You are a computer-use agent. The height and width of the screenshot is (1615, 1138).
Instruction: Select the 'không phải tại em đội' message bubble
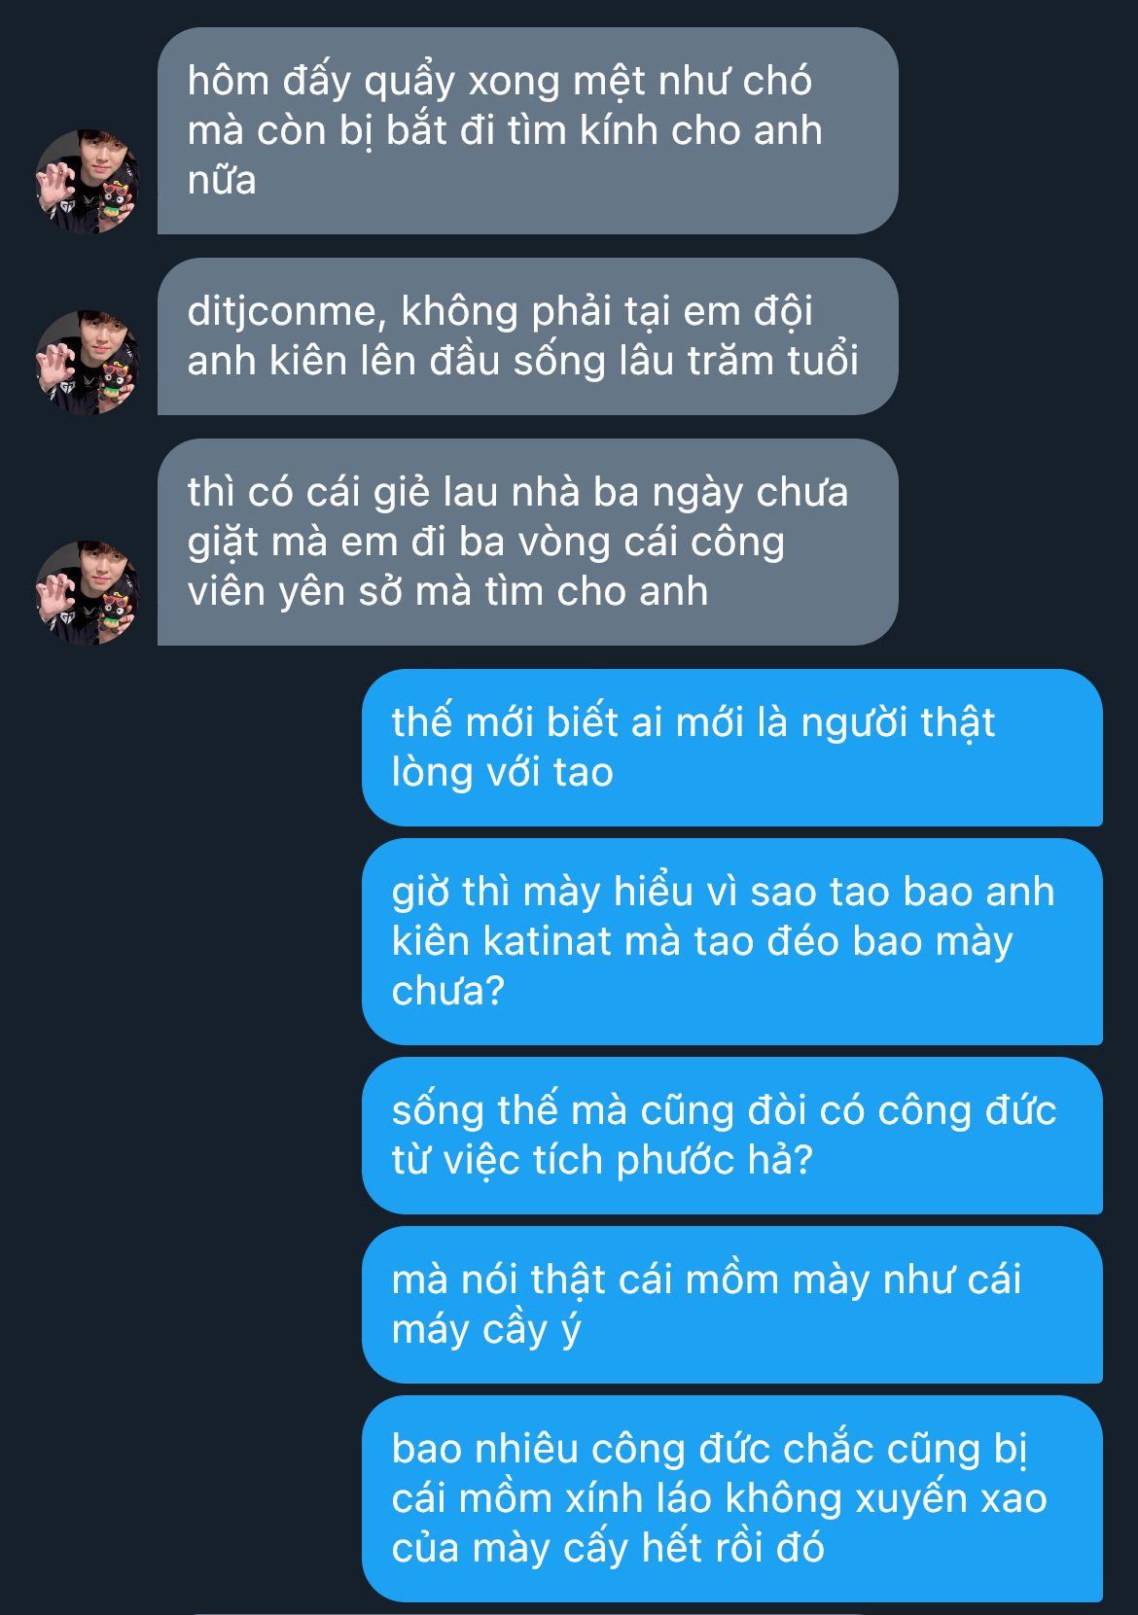[527, 336]
